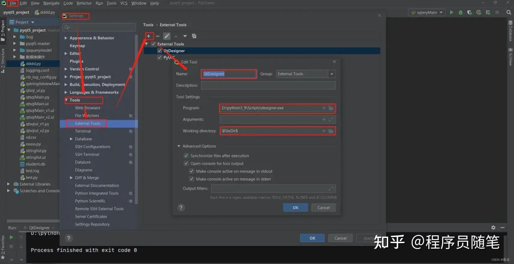The height and width of the screenshot is (264, 514).
Task: Open help from Settings dialog
Action: pos(69,238)
